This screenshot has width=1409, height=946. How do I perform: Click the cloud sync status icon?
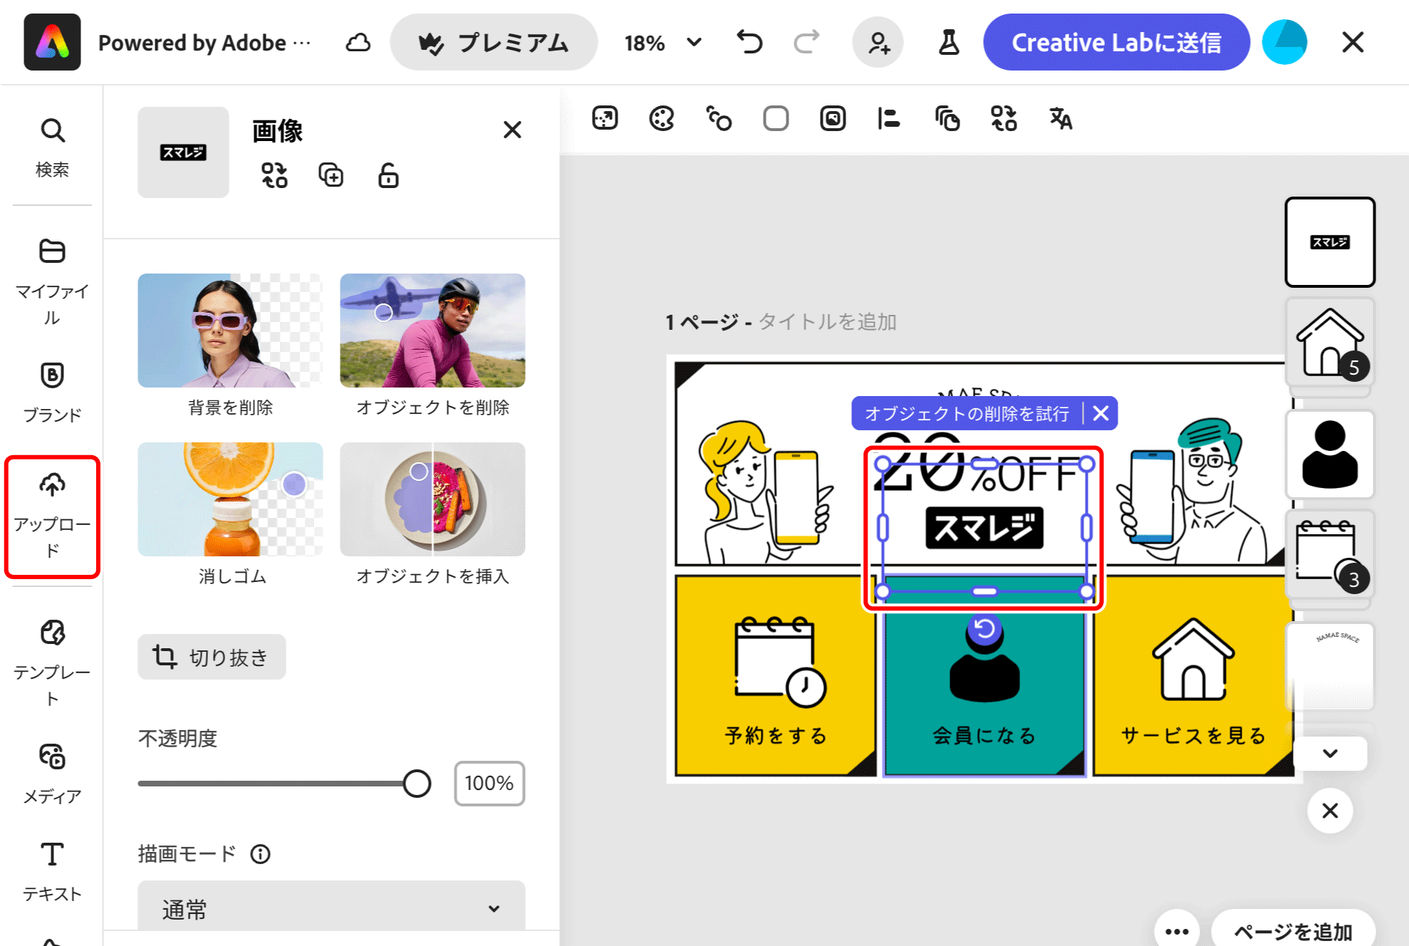(x=358, y=42)
